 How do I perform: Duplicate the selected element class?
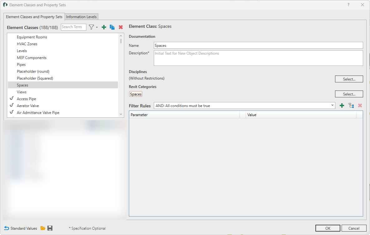[x=112, y=27]
